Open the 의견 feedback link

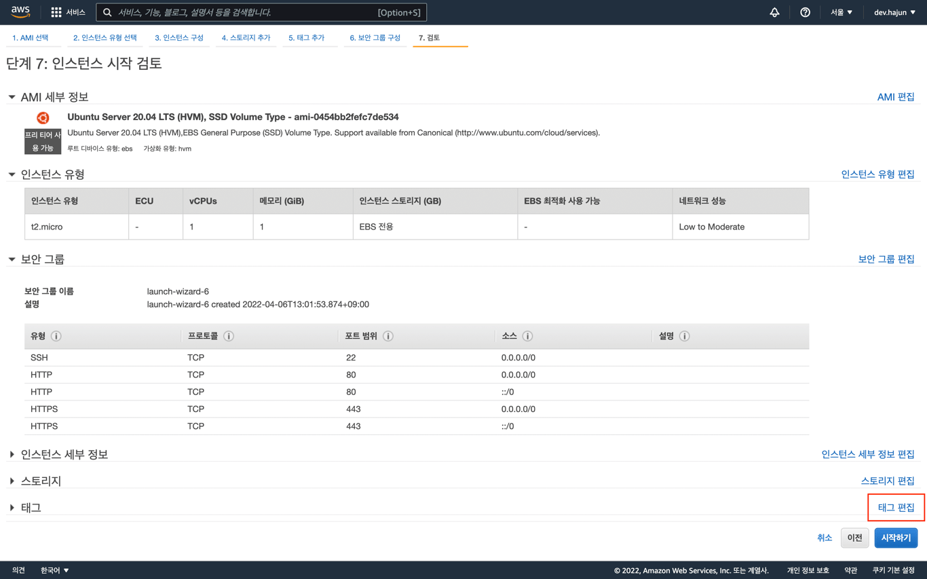click(x=18, y=570)
